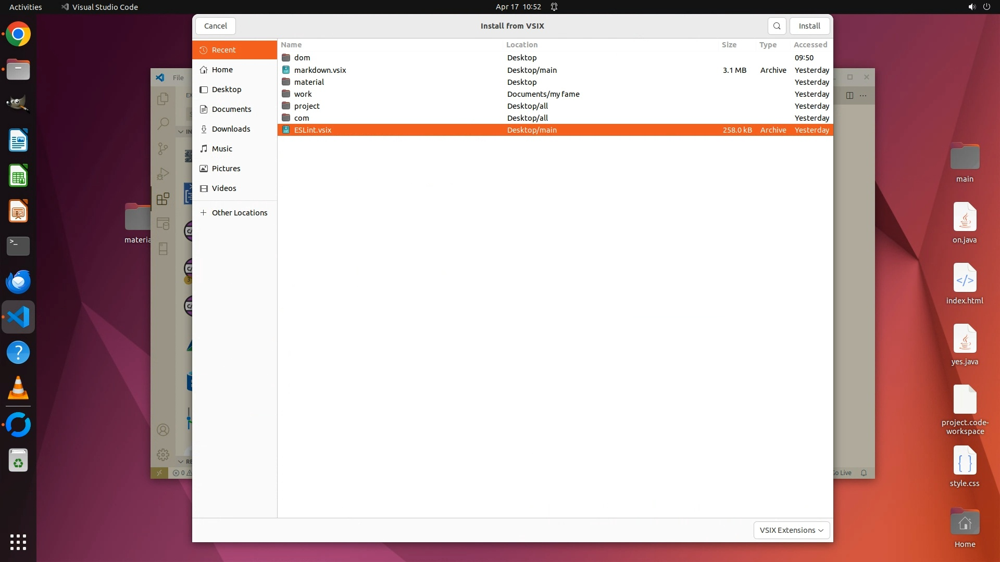Click the search icon in dialog header
Viewport: 1000px width, 562px height.
point(777,26)
